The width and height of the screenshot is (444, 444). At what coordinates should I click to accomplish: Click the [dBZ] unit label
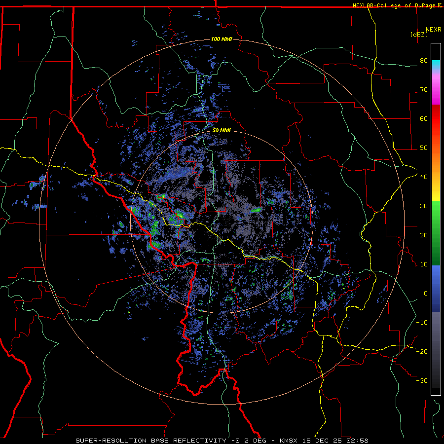[x=419, y=34]
